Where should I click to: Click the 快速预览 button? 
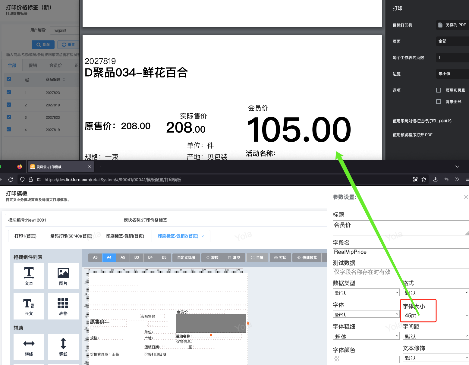point(307,257)
